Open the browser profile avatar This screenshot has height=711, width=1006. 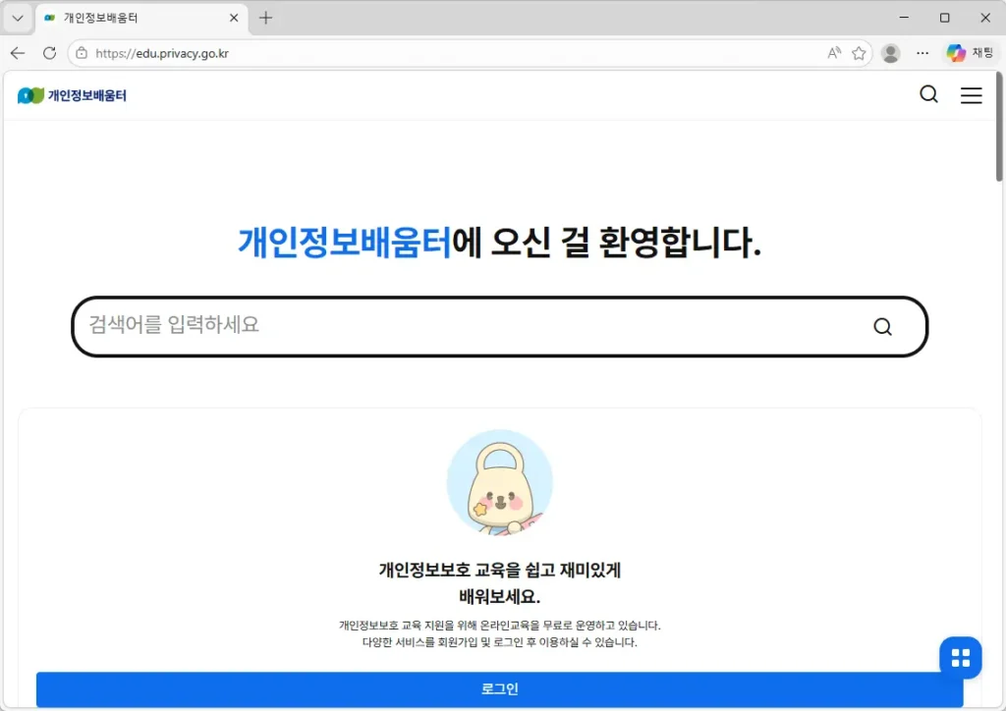point(890,53)
